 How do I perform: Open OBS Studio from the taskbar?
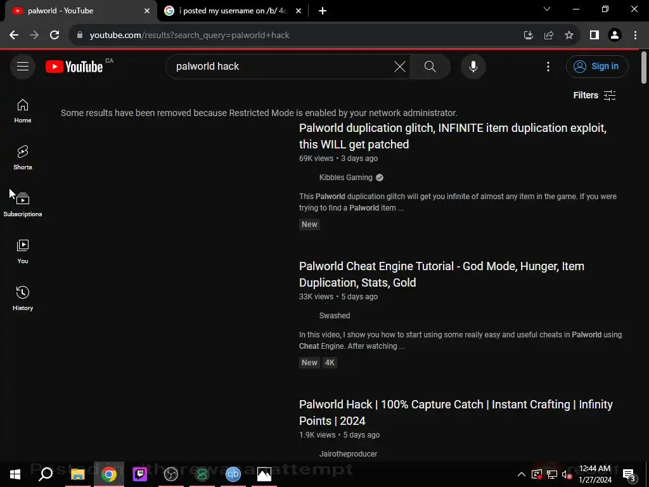pos(171,474)
